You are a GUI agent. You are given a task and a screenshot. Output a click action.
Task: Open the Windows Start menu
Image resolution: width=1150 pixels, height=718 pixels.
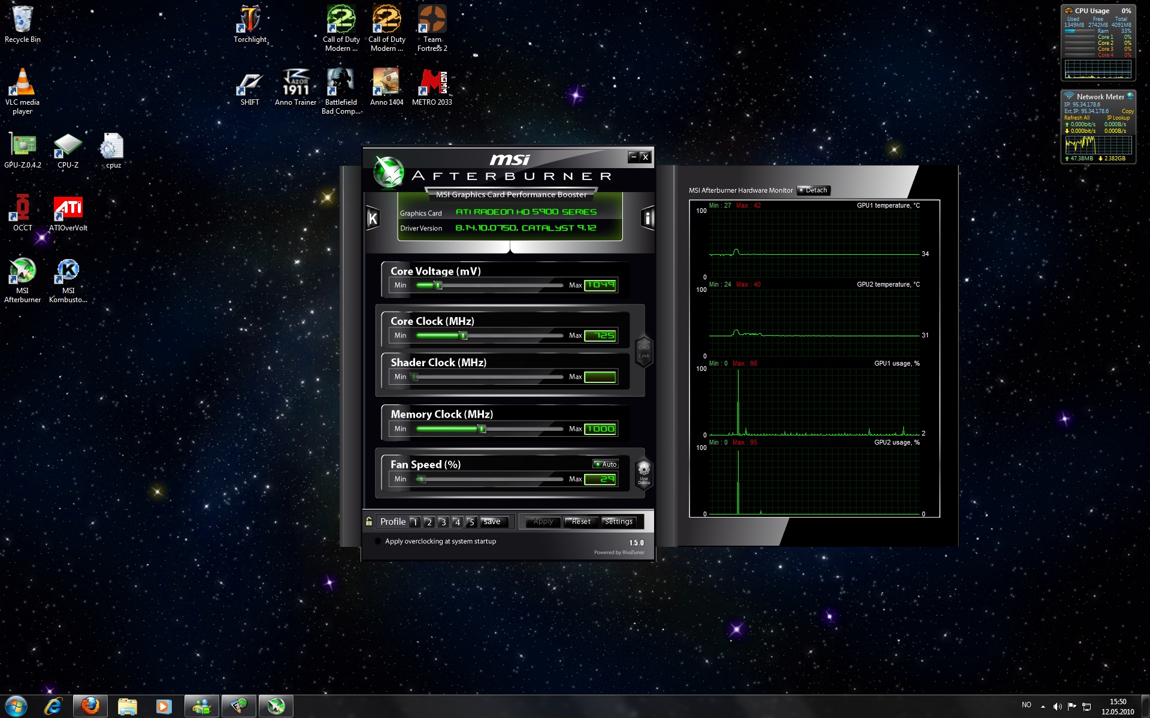pyautogui.click(x=16, y=707)
